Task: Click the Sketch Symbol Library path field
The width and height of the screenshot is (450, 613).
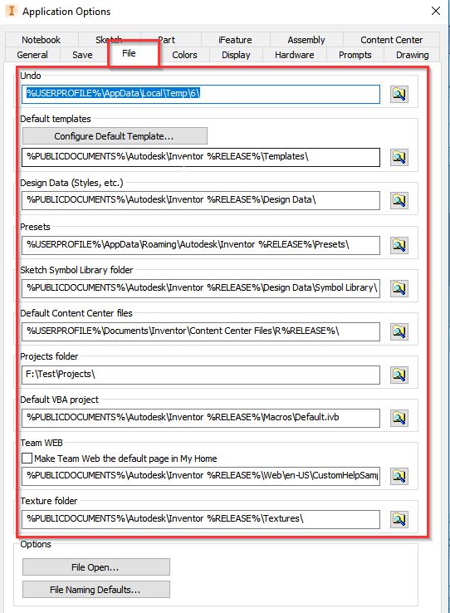Action: click(x=201, y=288)
